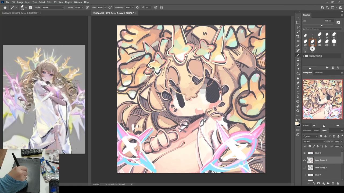Show Layer 2 copy 2 visibility box
Viewport: 344px width, 193px height.
click(304, 168)
